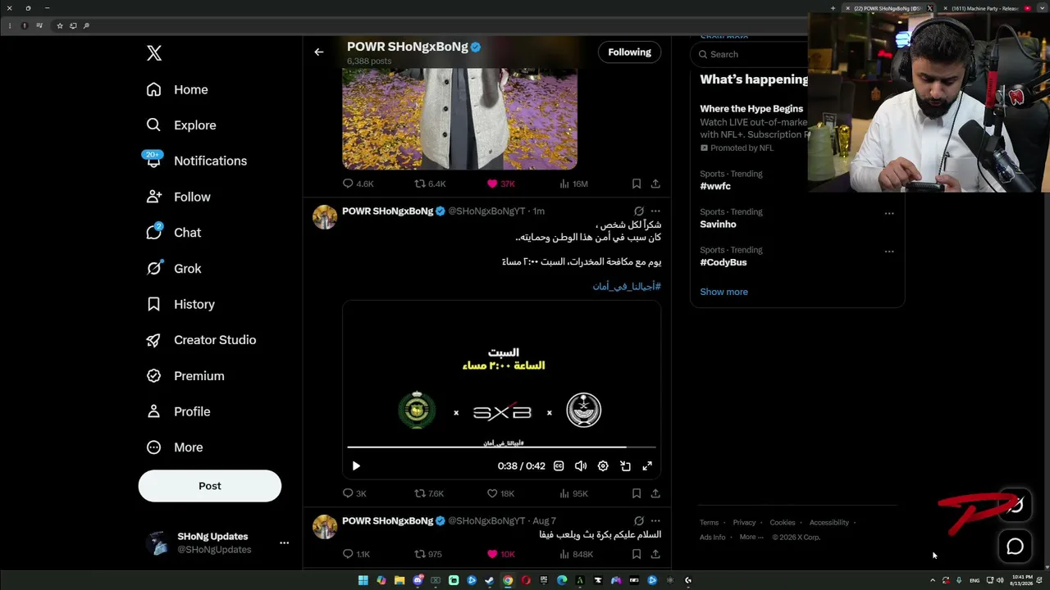
Task: Like the post with 18K likes
Action: pos(500,493)
